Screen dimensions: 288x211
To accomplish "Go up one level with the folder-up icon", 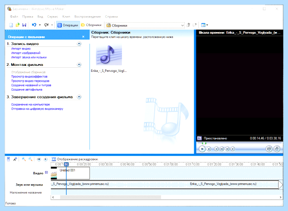I will coord(189,25).
